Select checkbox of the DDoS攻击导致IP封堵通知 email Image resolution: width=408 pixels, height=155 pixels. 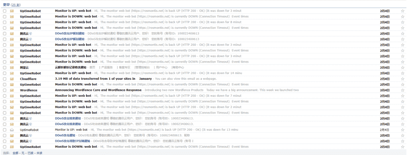(4, 141)
